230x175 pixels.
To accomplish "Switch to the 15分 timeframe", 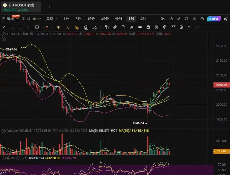I will pos(91,19).
